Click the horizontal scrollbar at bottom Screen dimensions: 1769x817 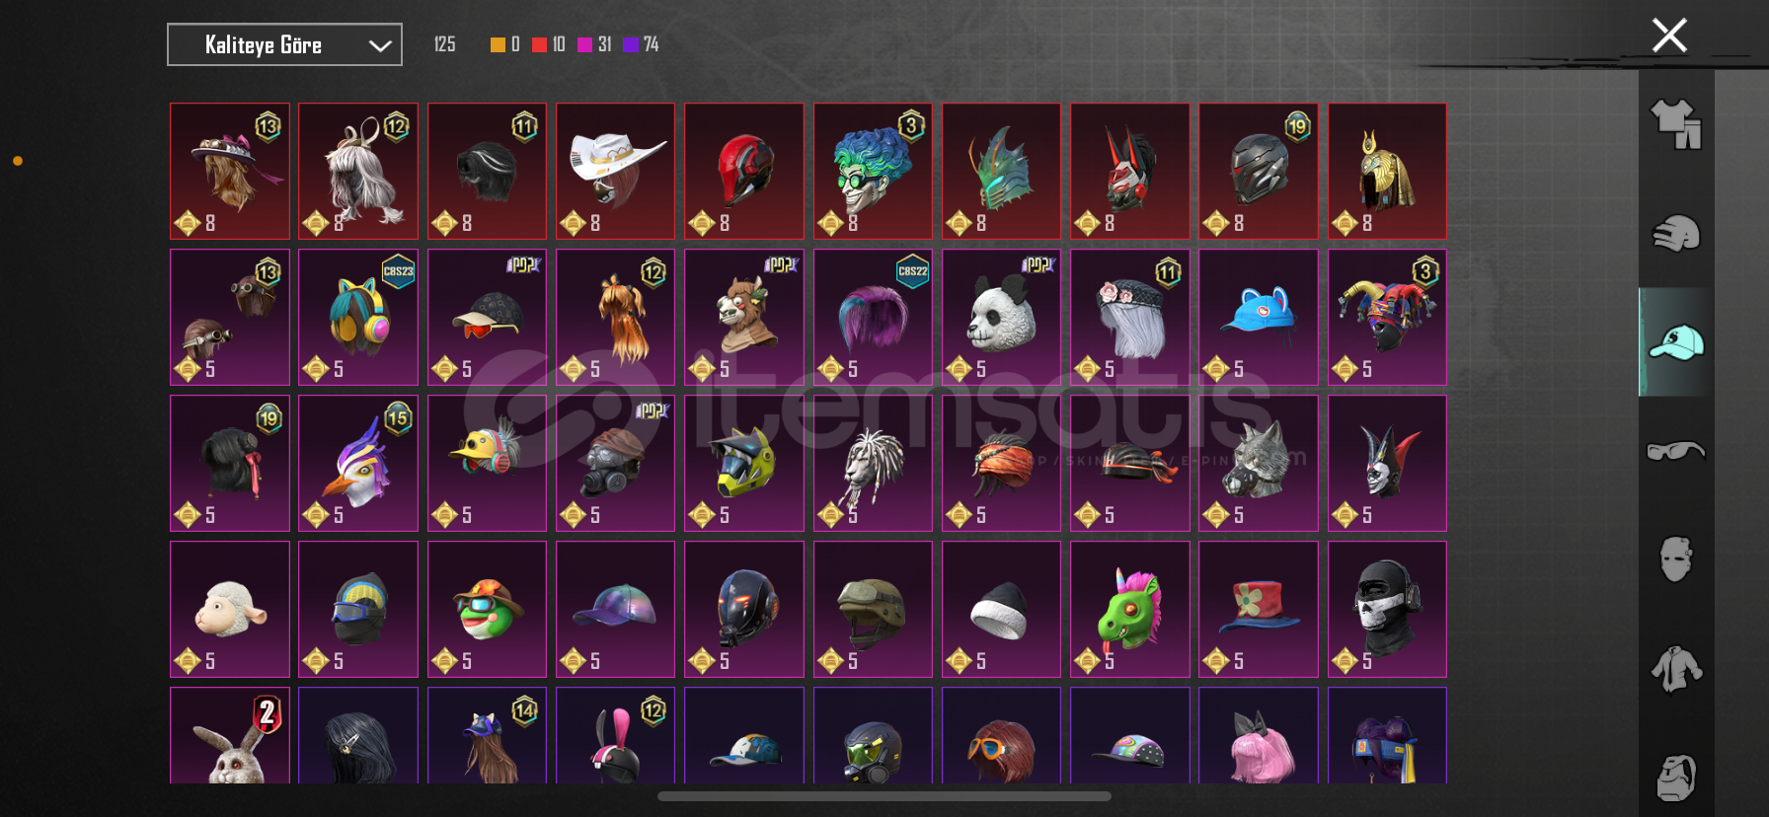coord(884,795)
